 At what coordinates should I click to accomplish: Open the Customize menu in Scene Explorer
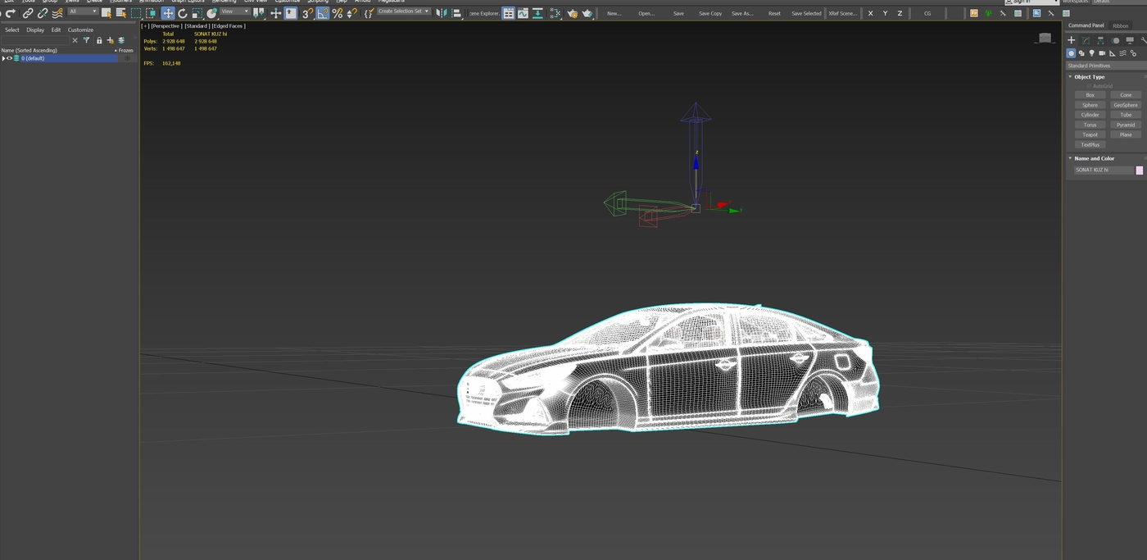click(x=80, y=30)
